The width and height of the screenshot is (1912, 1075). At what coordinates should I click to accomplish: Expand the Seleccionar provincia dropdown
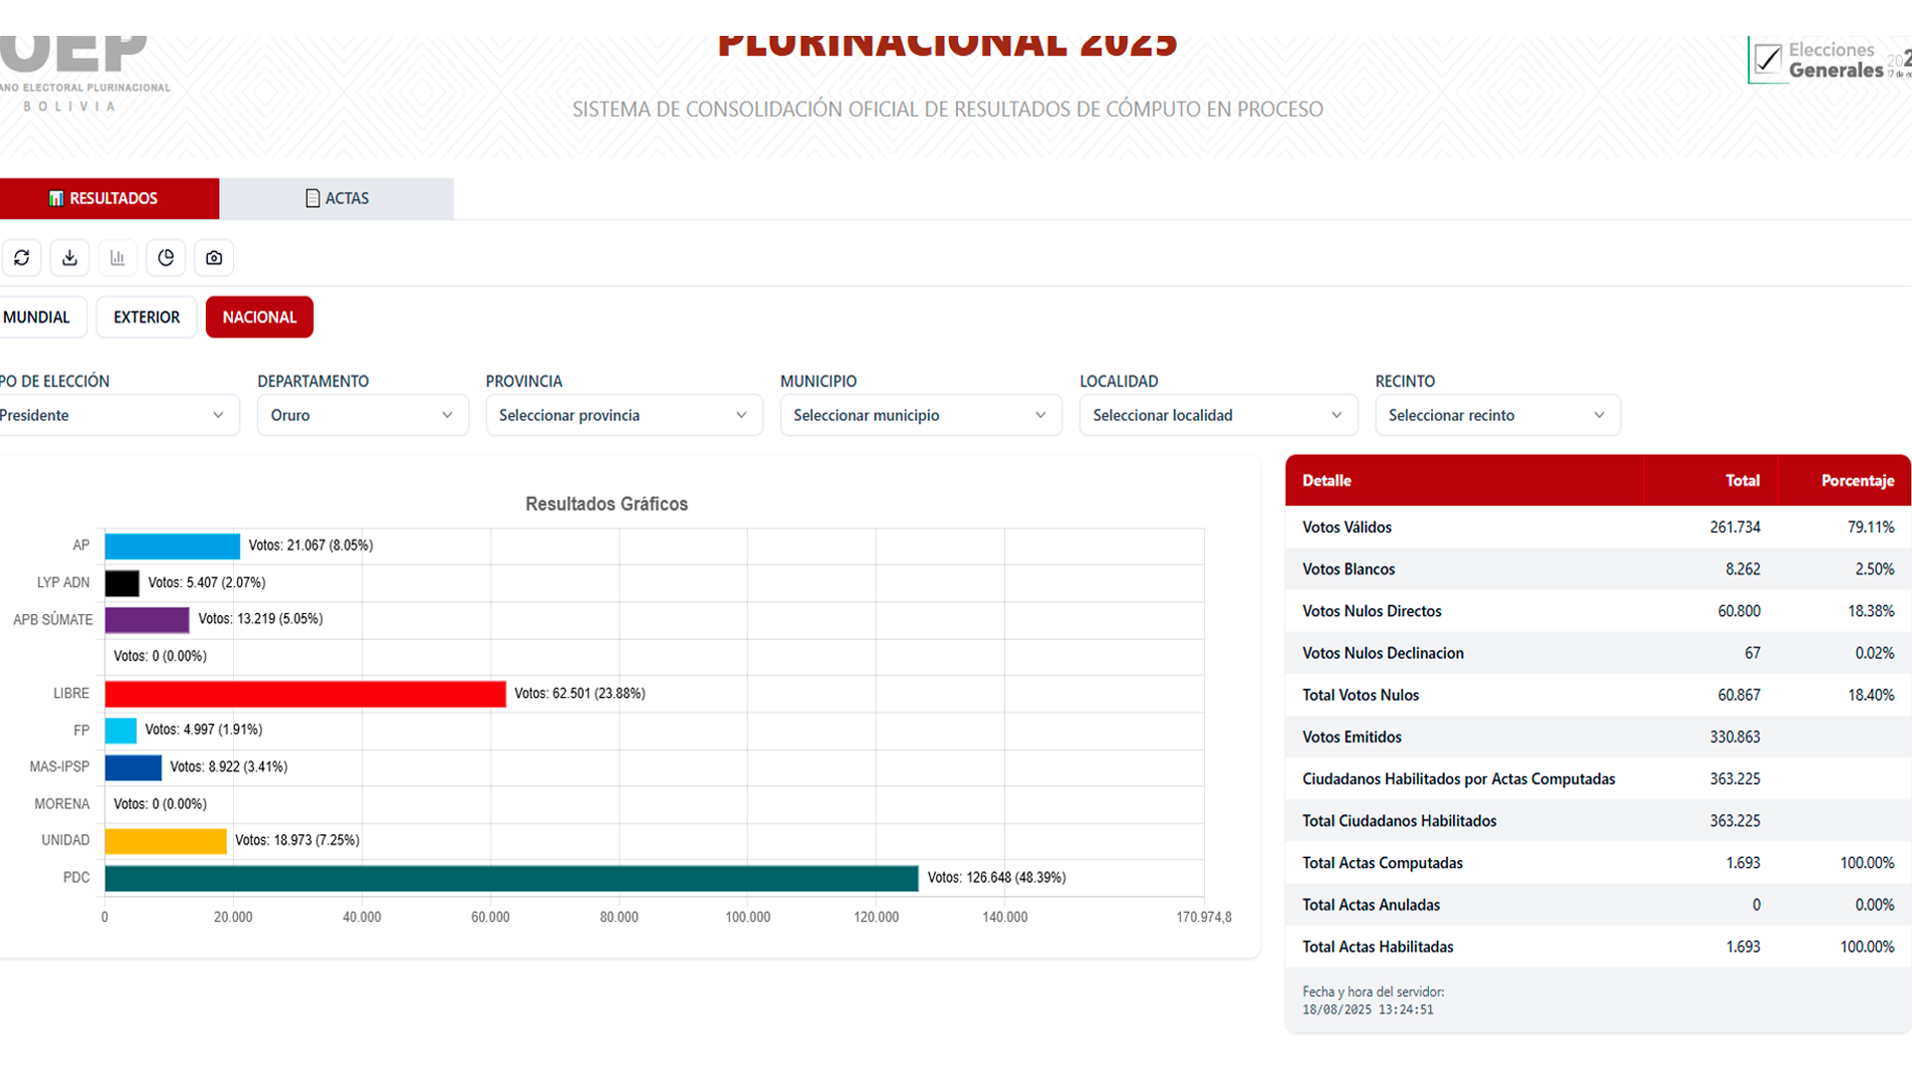624,415
